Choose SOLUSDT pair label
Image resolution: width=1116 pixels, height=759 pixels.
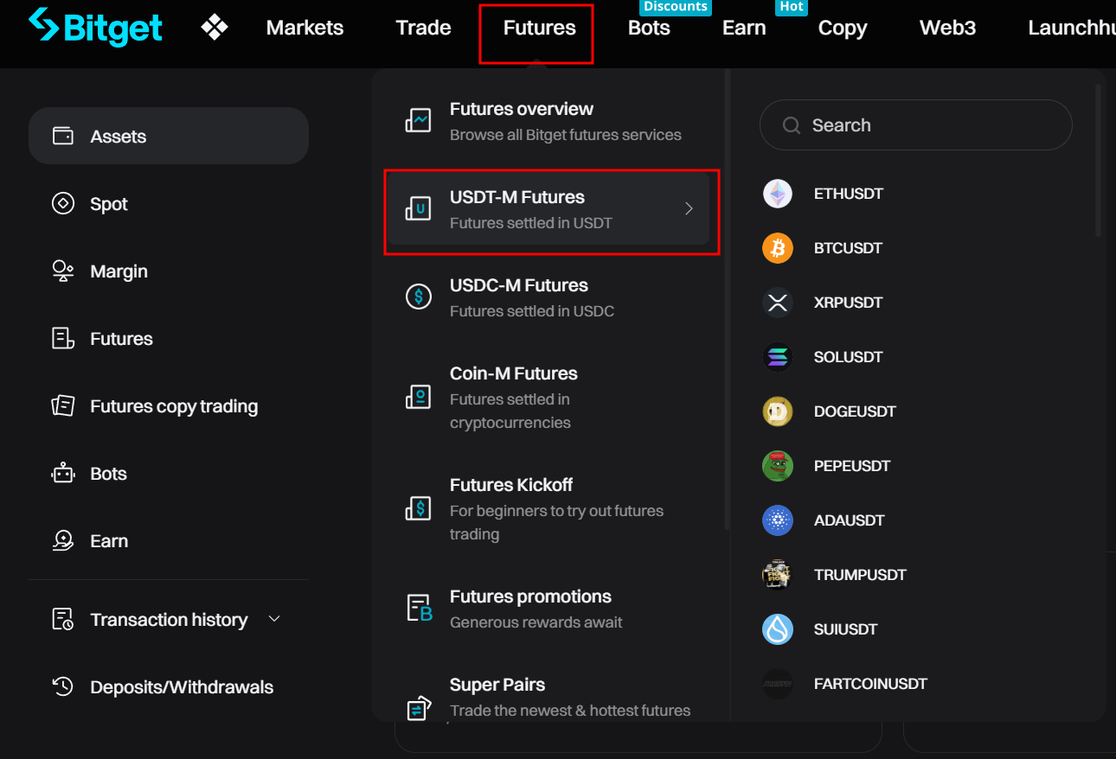[848, 357]
